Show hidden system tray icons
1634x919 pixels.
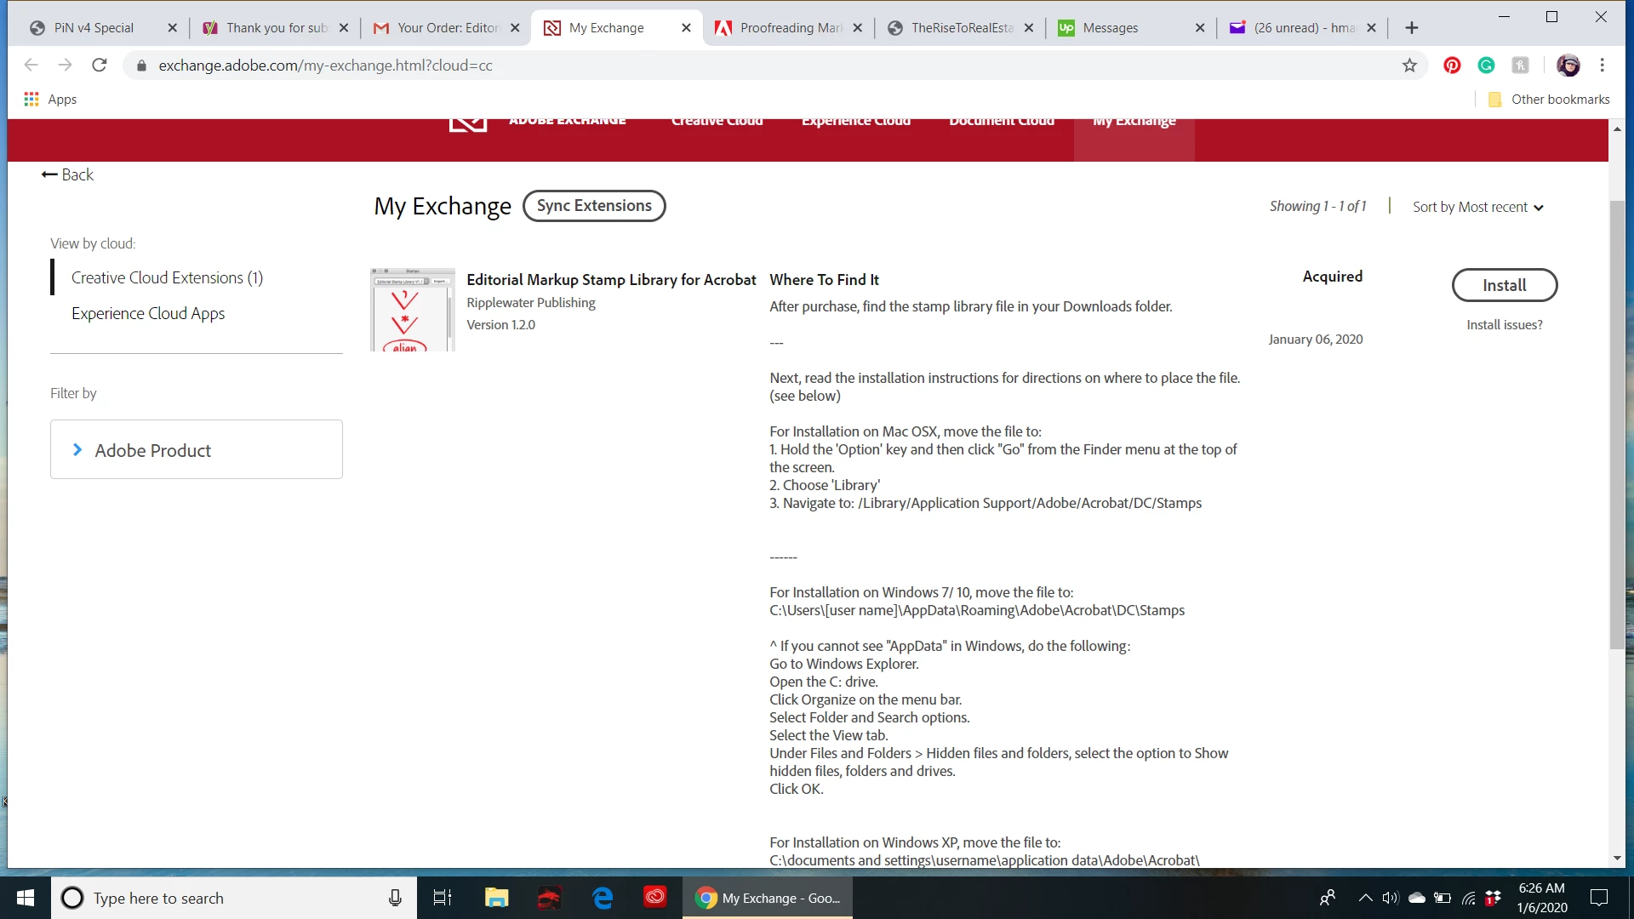tap(1365, 898)
